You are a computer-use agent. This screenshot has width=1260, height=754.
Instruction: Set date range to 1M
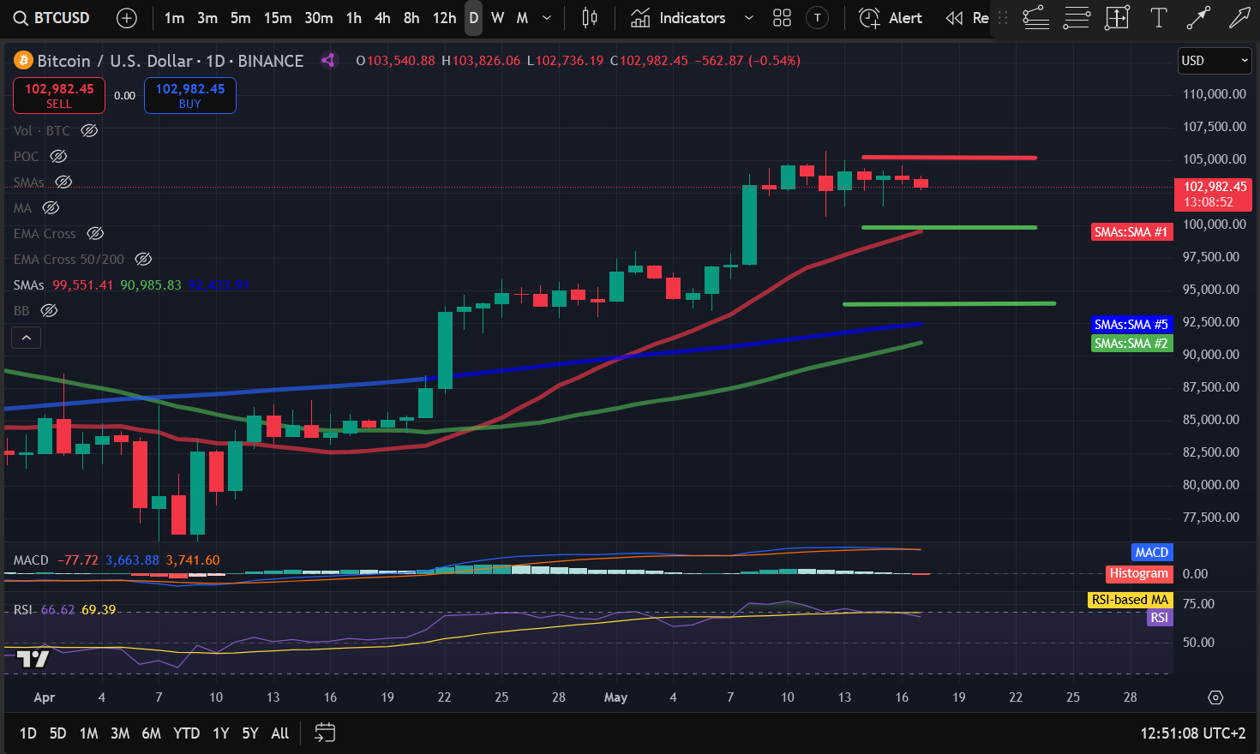click(x=88, y=733)
